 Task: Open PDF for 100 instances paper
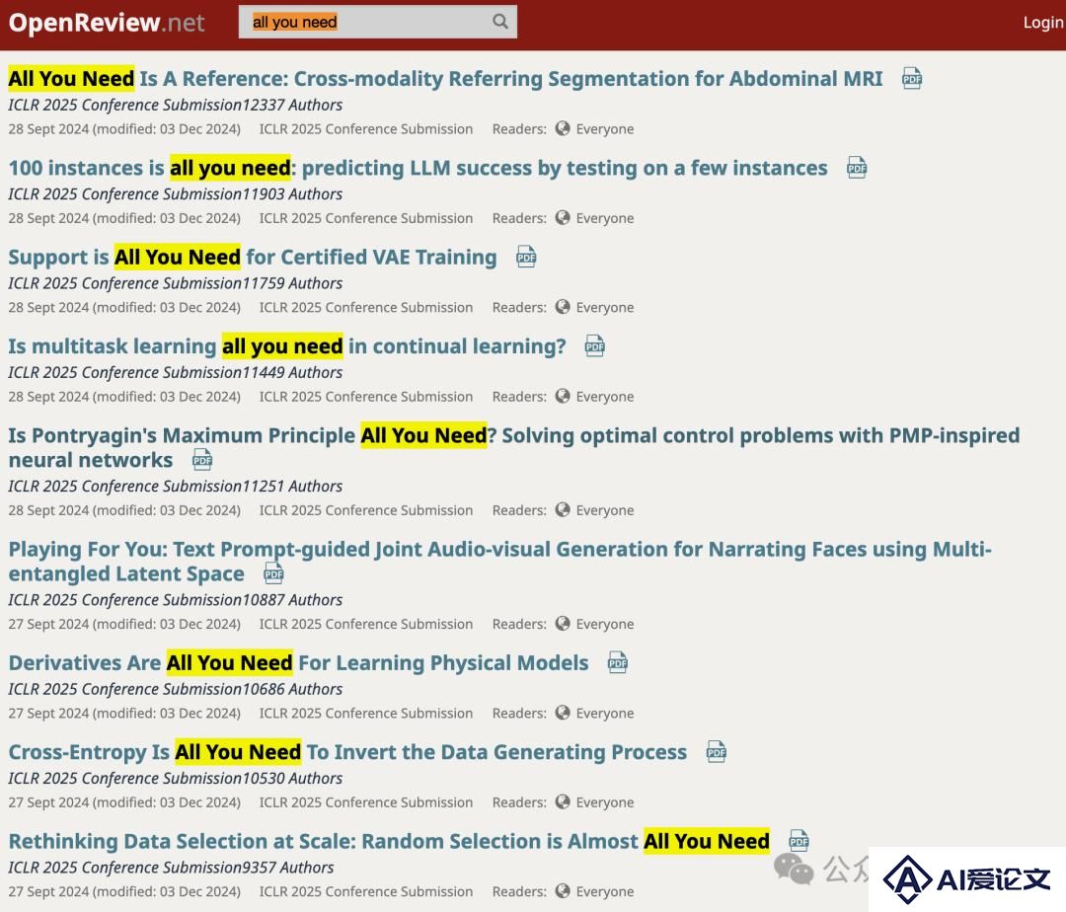(x=857, y=168)
